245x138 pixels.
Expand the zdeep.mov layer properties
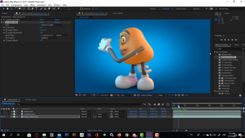[12, 112]
